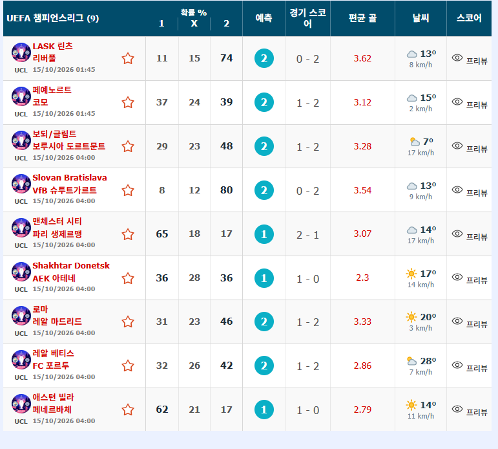
Task: Open the 보루시아 도르트문트 team link
Action: (x=68, y=146)
